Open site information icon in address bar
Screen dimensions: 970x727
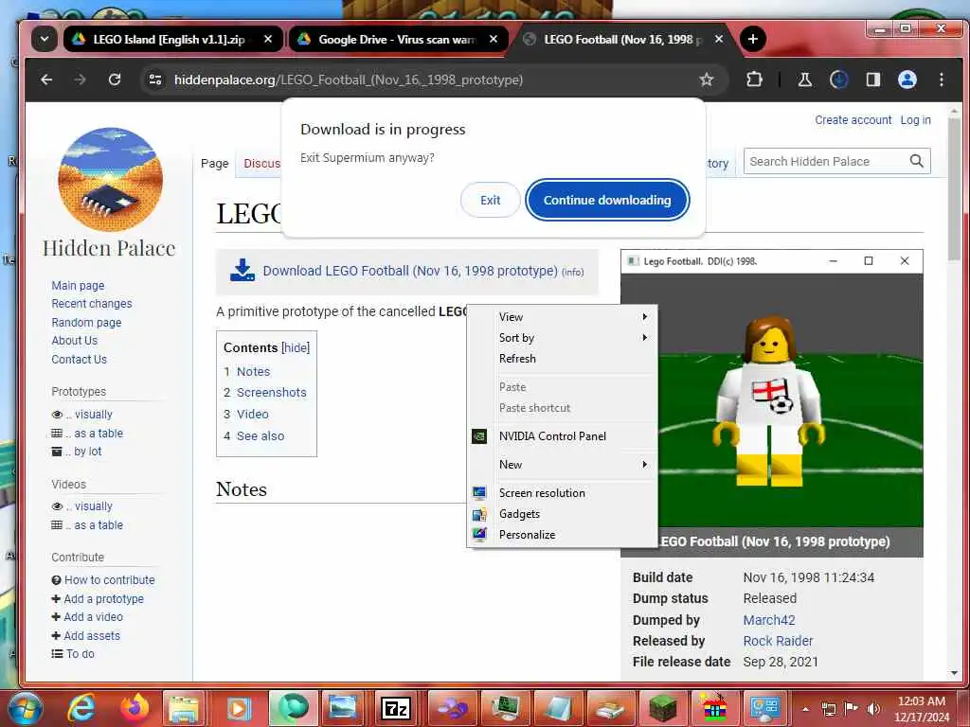pyautogui.click(x=155, y=80)
